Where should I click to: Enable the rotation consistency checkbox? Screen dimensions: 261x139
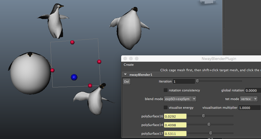click(165, 90)
